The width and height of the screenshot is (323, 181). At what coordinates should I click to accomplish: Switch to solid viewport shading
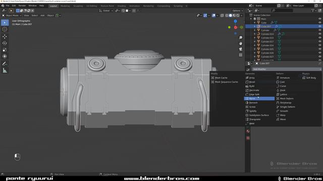click(231, 16)
